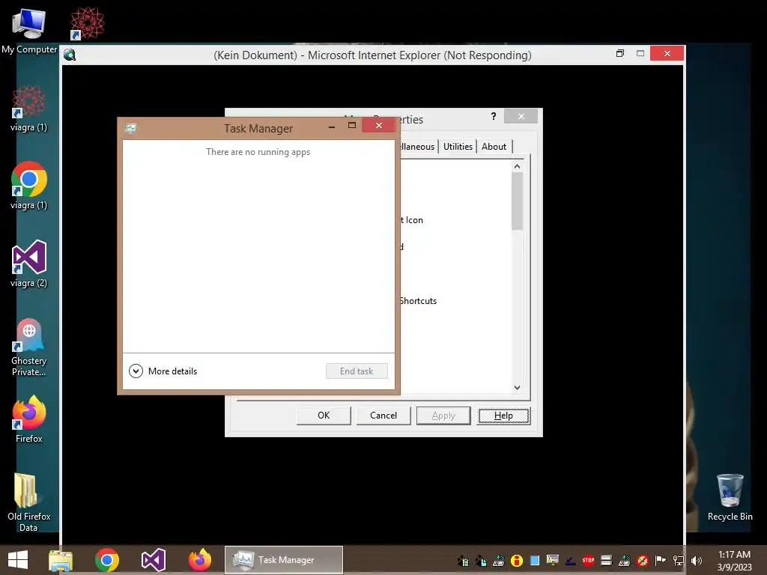This screenshot has height=575, width=767.
Task: Click the End task button
Action: (357, 371)
